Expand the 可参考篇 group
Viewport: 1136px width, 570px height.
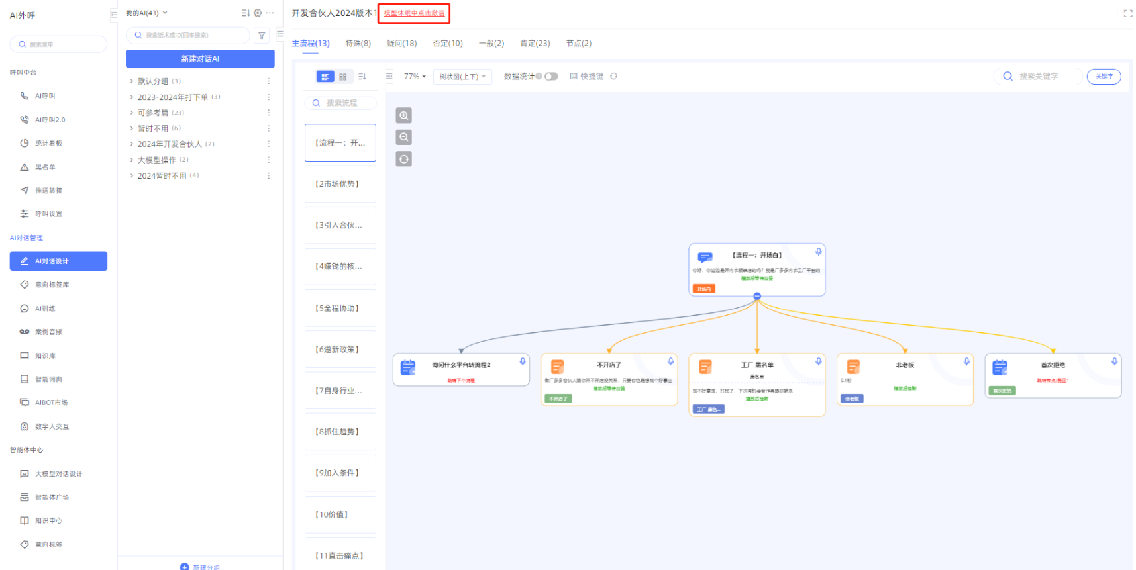coord(132,113)
